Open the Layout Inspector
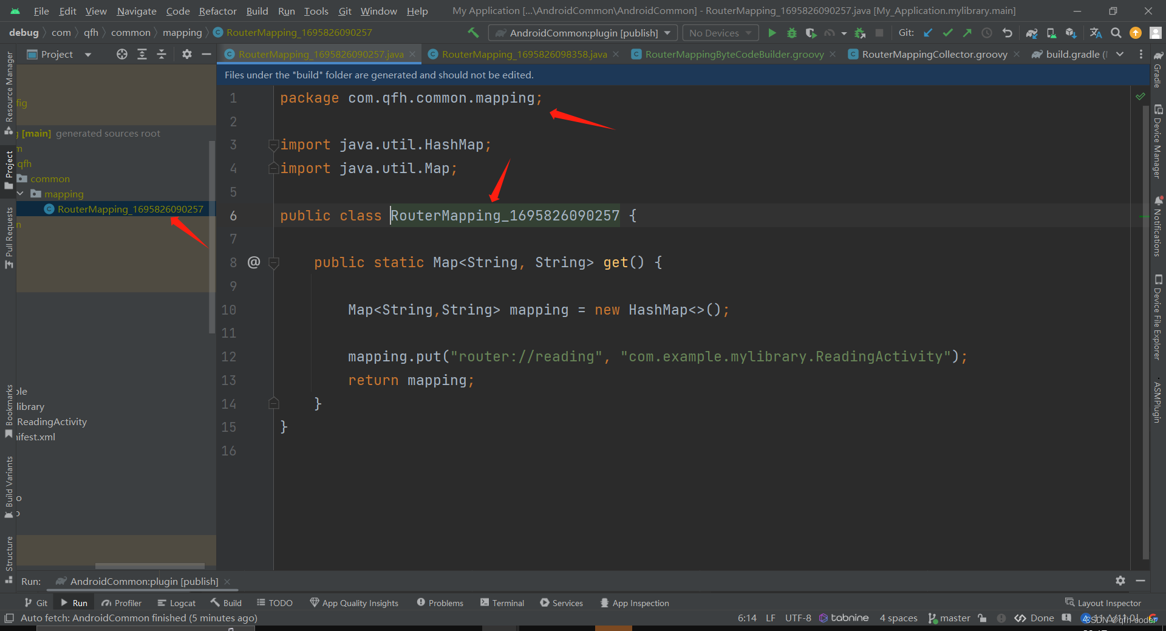1166x631 pixels. (x=1103, y=602)
